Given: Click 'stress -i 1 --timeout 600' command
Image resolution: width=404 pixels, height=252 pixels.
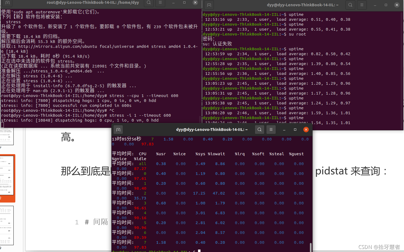Looking at the screenshot, I should point(140,115).
